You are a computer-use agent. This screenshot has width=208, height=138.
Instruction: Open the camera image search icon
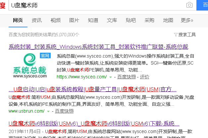coord(189,5)
